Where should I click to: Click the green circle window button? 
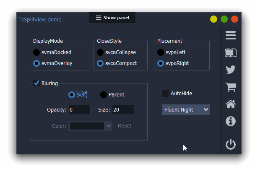pyautogui.click(x=224, y=19)
